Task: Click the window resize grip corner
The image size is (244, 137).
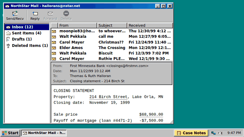Action: [172, 122]
